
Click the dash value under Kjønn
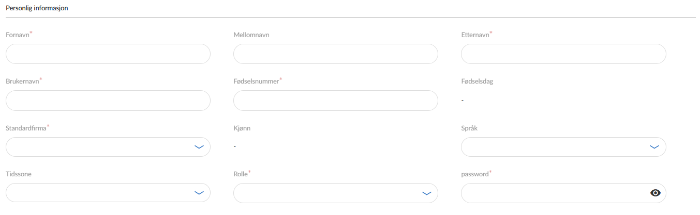coord(234,146)
